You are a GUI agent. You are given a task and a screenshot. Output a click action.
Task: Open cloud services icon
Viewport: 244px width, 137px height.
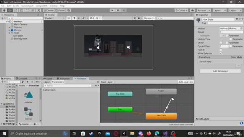tap(193, 10)
